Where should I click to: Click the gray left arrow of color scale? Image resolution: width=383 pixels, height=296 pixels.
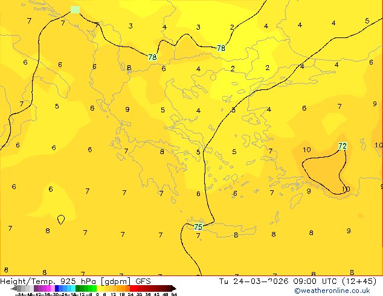point(14,289)
